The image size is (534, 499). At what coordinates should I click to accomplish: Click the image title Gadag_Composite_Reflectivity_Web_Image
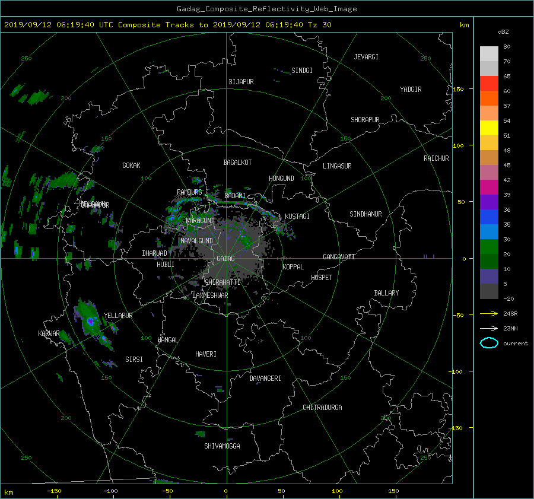pos(266,9)
